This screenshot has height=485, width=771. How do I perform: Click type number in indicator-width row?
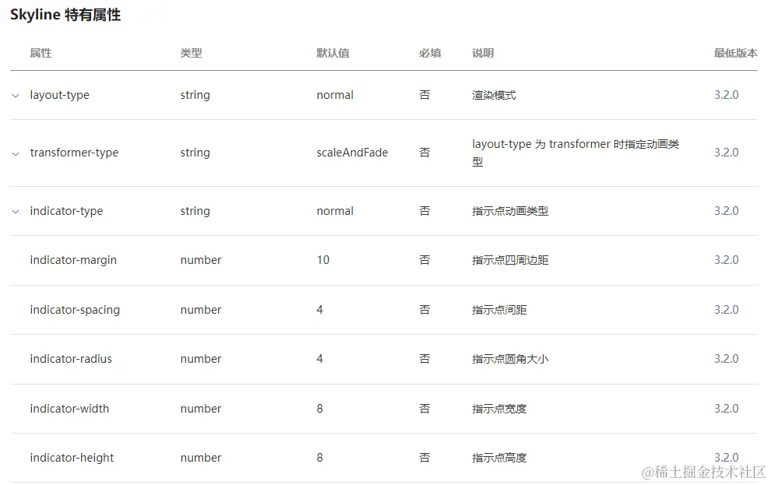point(201,409)
